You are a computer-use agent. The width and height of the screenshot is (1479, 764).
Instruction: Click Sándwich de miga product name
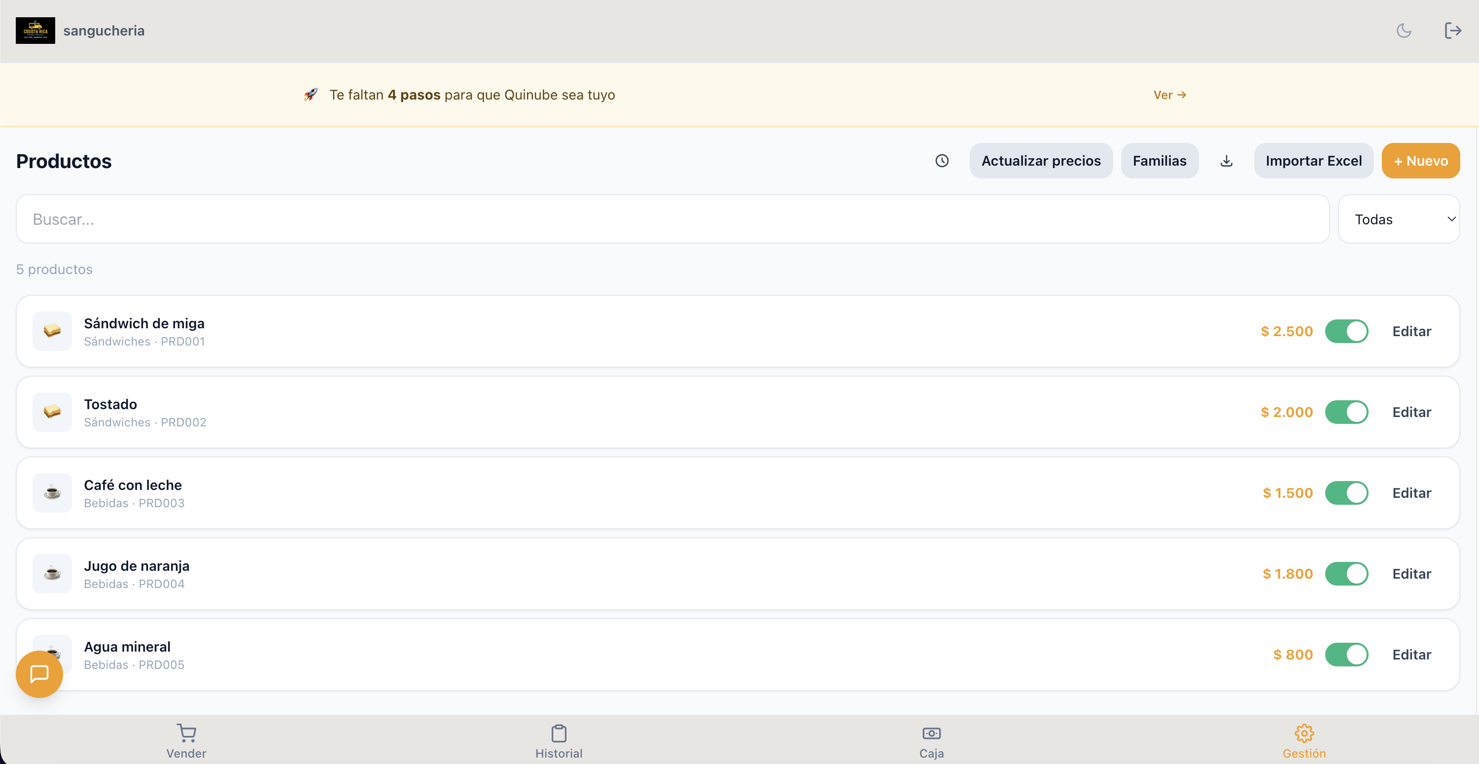pyautogui.click(x=144, y=323)
